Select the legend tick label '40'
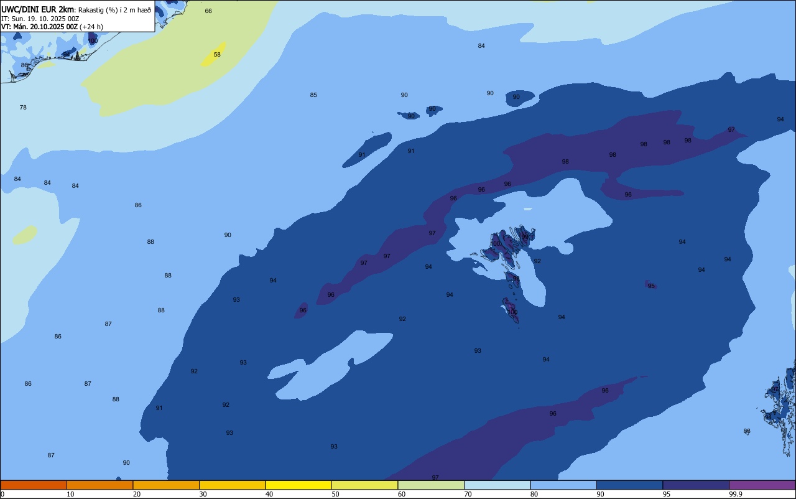The image size is (796, 499). pos(269,494)
